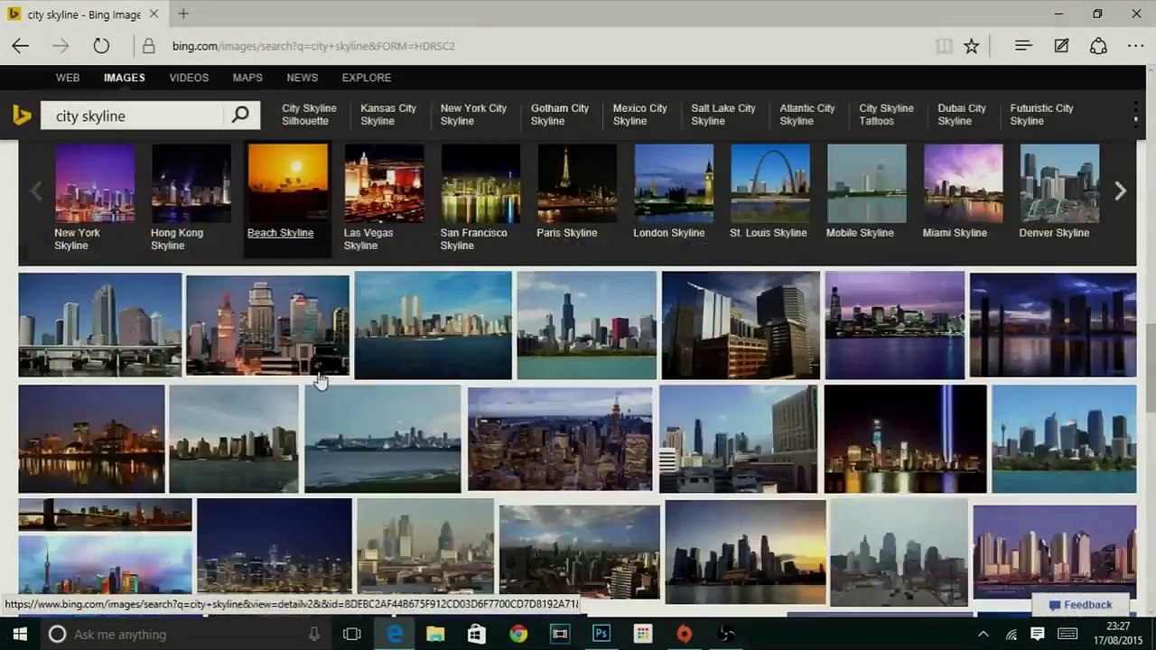Image resolution: width=1156 pixels, height=650 pixels.
Task: Open a new browser tab
Action: tap(183, 14)
